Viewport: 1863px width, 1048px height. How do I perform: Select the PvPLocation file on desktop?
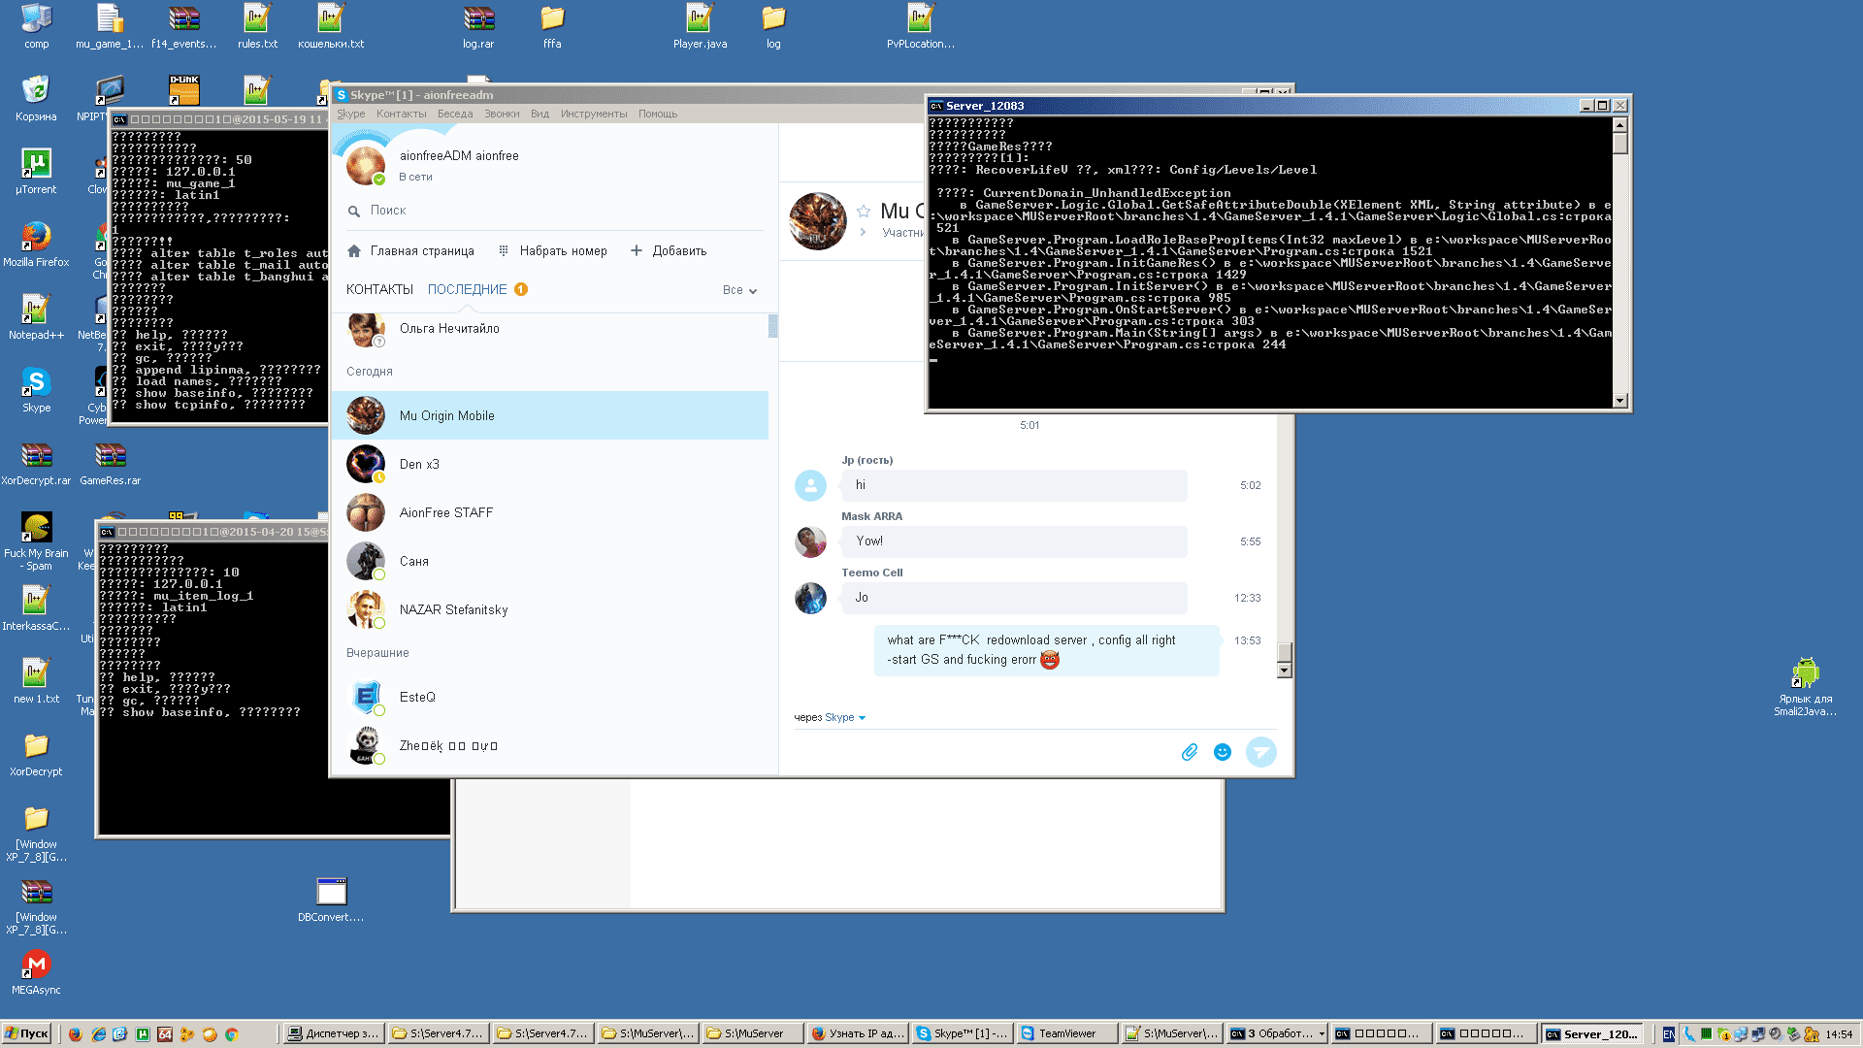click(x=920, y=25)
